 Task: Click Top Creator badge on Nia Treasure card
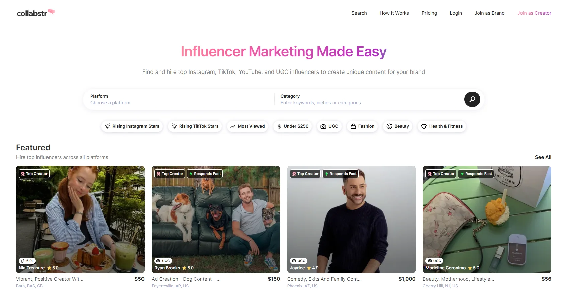click(34, 174)
